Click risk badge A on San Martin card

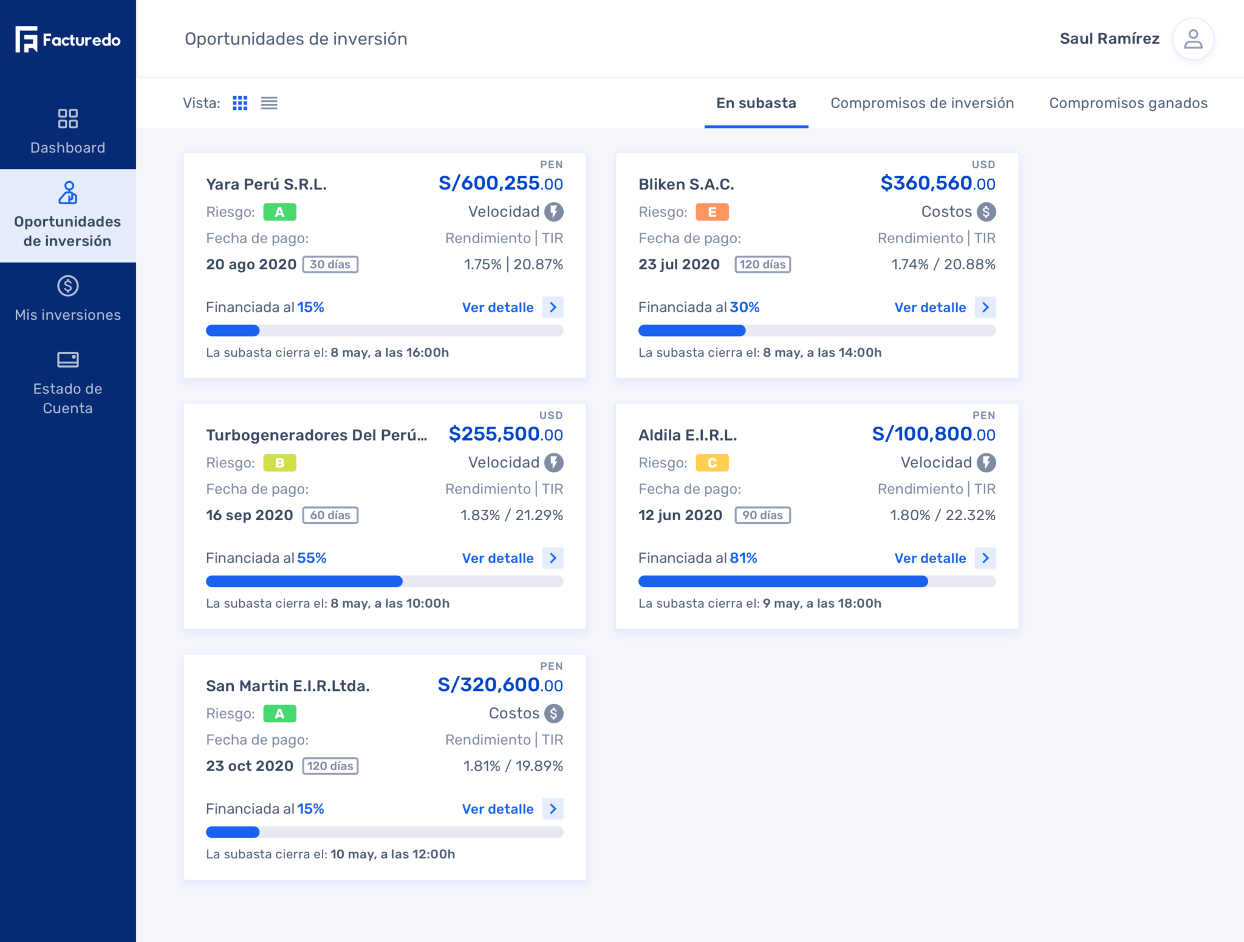tap(279, 714)
